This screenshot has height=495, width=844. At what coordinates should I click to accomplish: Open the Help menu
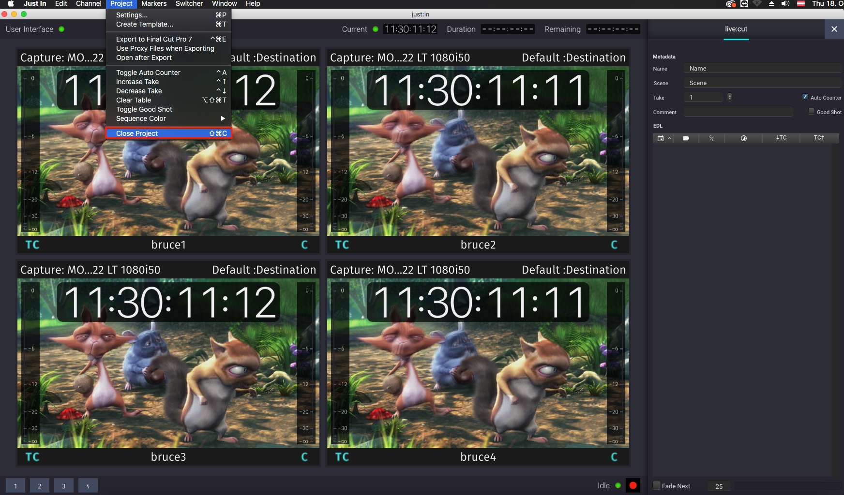click(x=253, y=3)
